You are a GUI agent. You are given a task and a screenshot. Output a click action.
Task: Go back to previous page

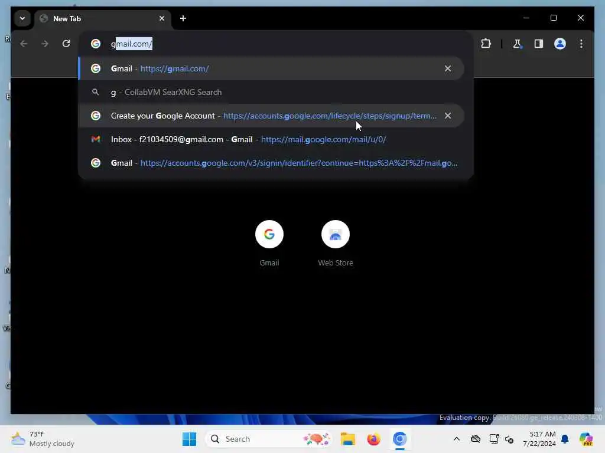coord(24,44)
